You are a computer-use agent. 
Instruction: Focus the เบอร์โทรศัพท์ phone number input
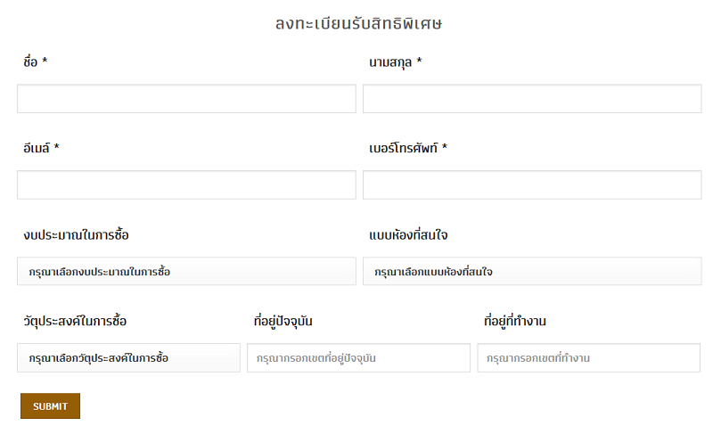point(532,185)
